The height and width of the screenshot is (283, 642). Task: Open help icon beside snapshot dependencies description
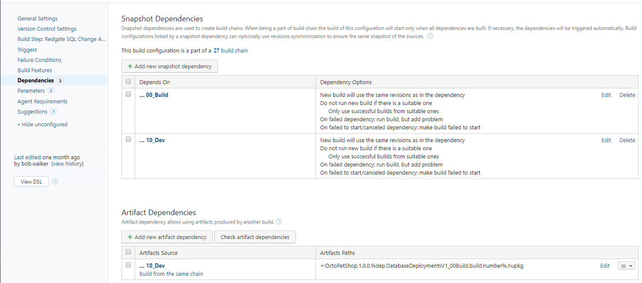point(430,36)
